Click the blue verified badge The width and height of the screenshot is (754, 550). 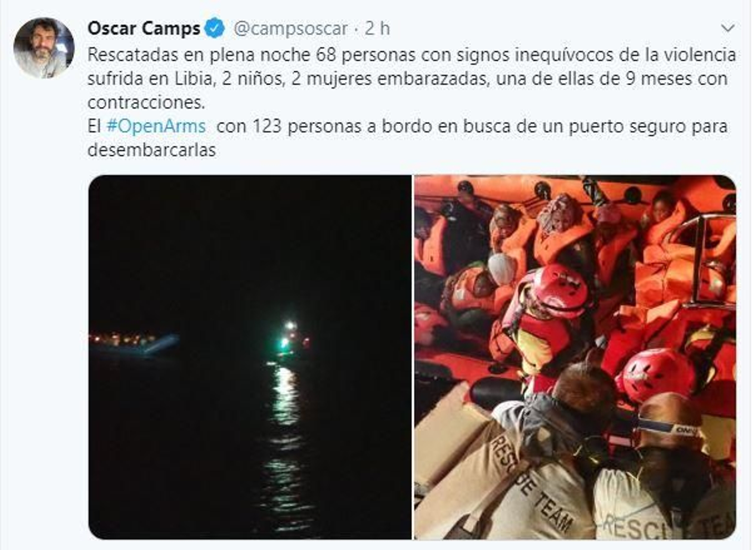pyautogui.click(x=215, y=29)
